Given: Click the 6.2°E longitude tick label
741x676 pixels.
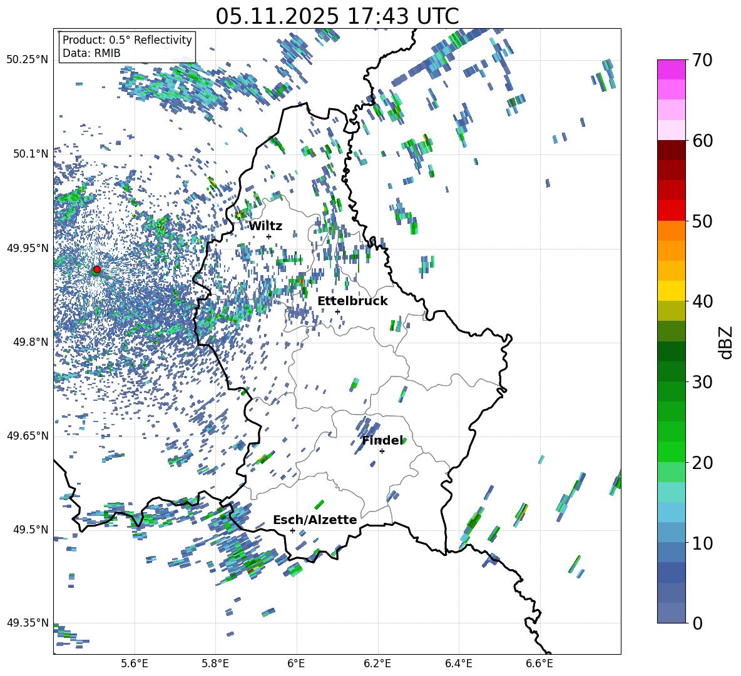Looking at the screenshot, I should pos(377,663).
